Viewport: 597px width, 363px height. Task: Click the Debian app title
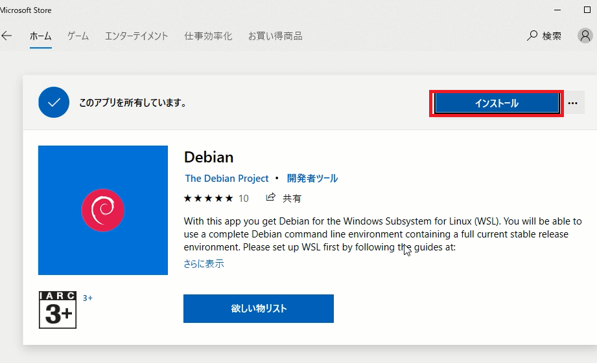tap(209, 157)
